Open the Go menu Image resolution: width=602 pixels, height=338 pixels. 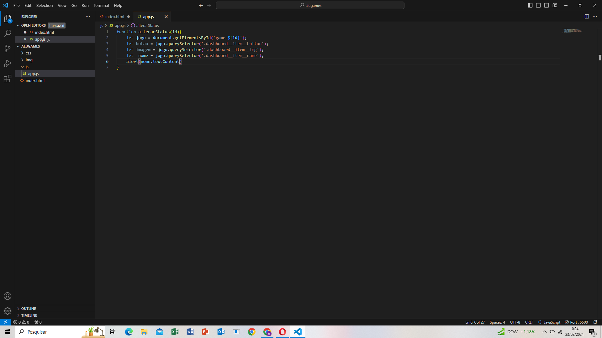pyautogui.click(x=74, y=5)
